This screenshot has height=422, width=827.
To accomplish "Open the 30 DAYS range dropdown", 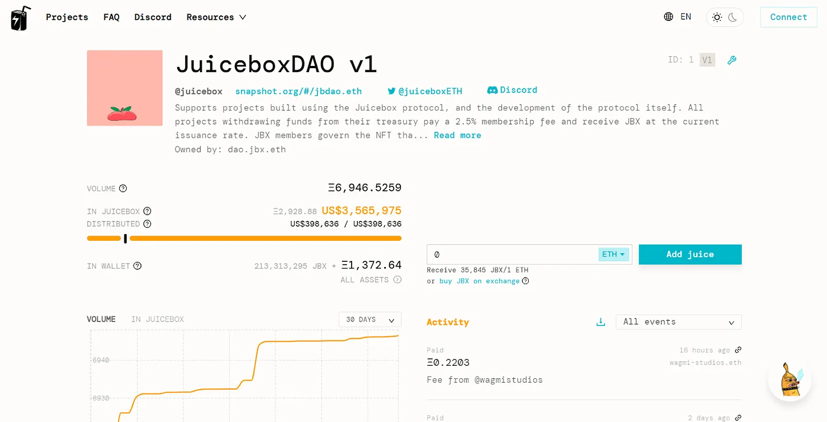I will [370, 320].
